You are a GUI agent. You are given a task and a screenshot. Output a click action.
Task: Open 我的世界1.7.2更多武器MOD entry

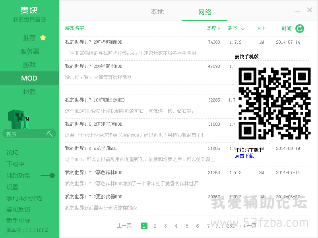click(93, 197)
